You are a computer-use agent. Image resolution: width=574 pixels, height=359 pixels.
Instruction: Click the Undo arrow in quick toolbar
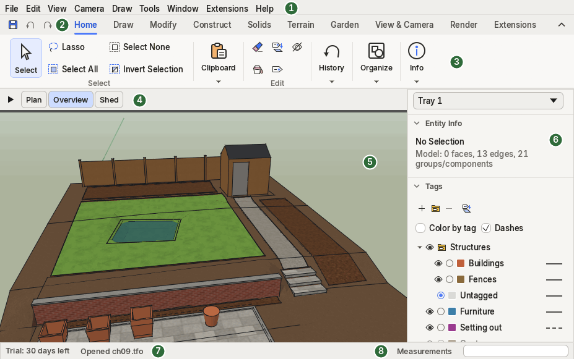[x=30, y=25]
